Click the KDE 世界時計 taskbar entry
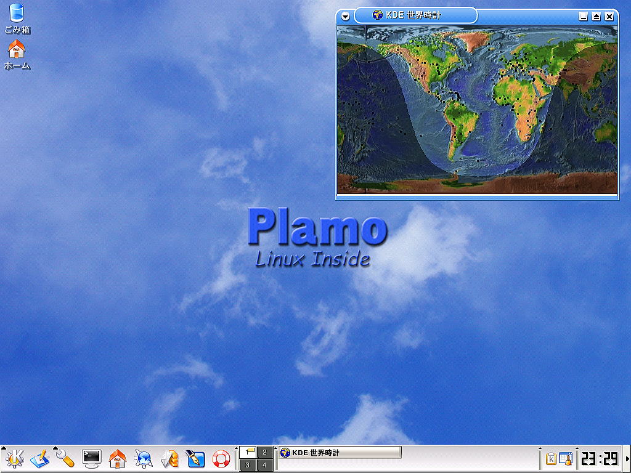This screenshot has height=473, width=631. (340, 453)
